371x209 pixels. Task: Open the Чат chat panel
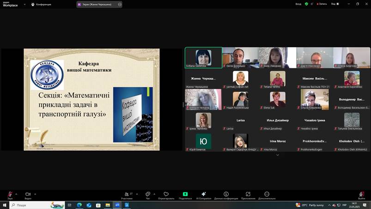point(148,194)
